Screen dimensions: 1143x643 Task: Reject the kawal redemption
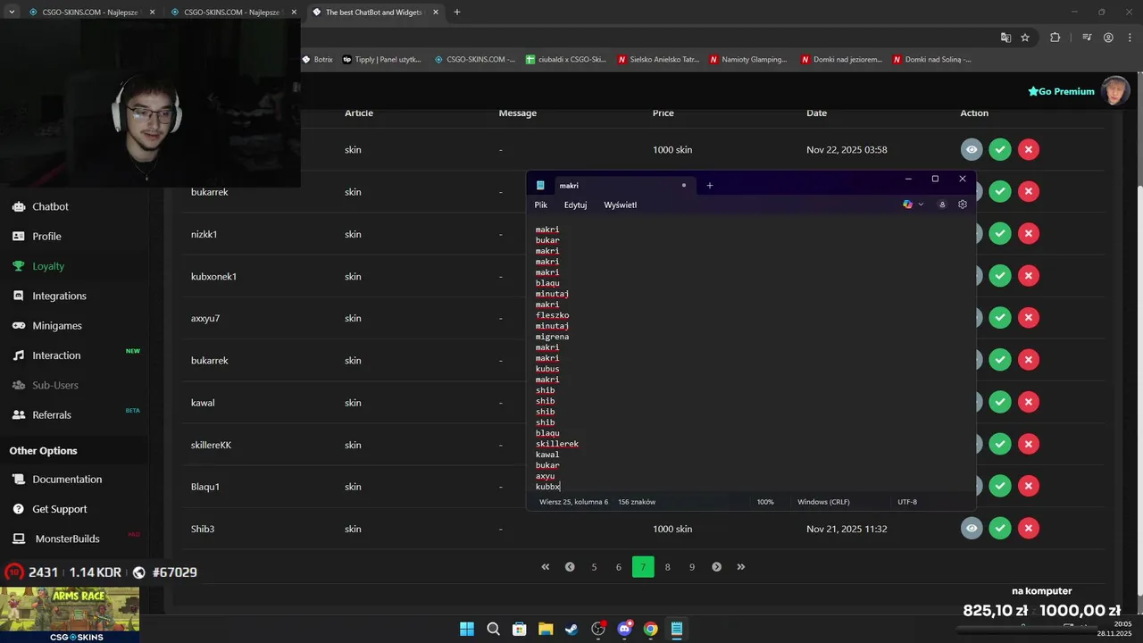(x=1029, y=403)
